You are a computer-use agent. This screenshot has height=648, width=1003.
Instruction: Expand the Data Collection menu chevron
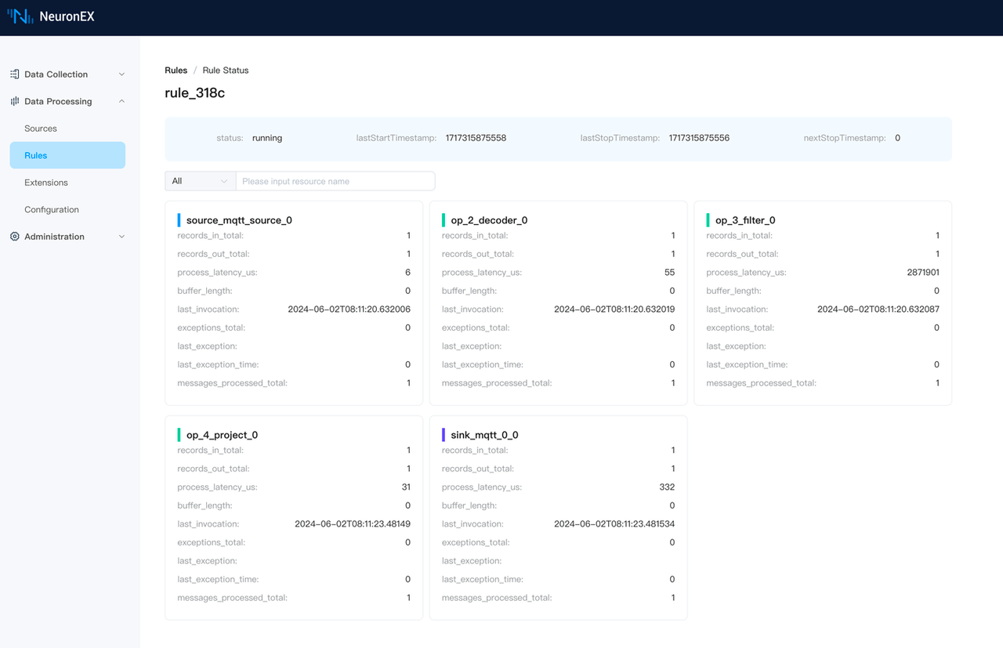(x=121, y=74)
